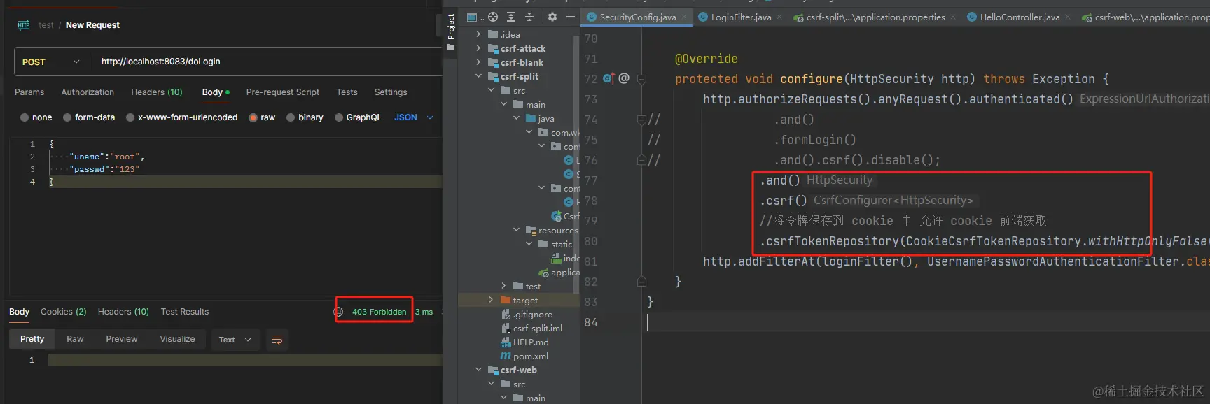Viewport: 1210px width, 404px height.
Task: Click the fold marker on line 76
Action: point(641,160)
